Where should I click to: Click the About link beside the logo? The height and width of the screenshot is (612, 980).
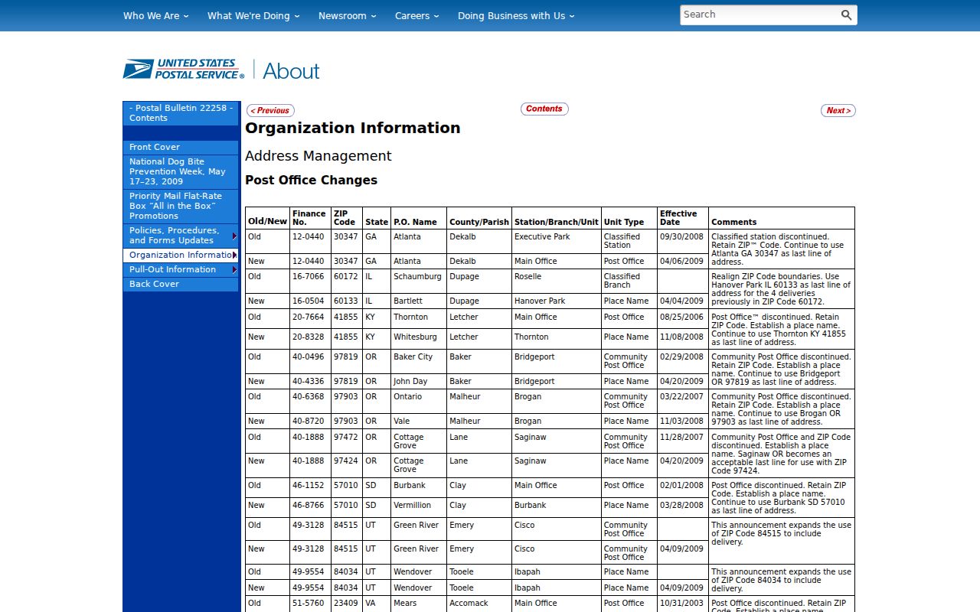click(x=291, y=71)
